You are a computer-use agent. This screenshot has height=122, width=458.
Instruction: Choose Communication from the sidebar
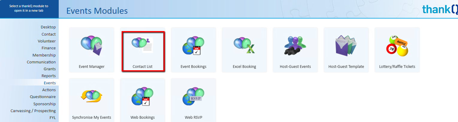pyautogui.click(x=41, y=62)
